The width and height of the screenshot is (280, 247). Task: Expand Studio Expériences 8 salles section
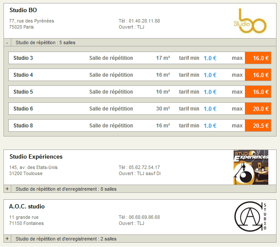tap(7, 189)
